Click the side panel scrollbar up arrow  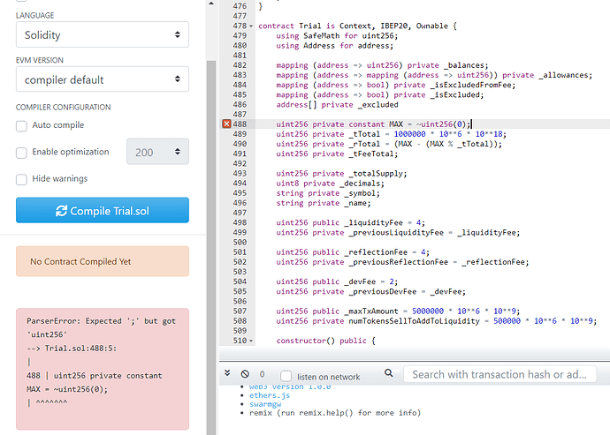[x=211, y=4]
